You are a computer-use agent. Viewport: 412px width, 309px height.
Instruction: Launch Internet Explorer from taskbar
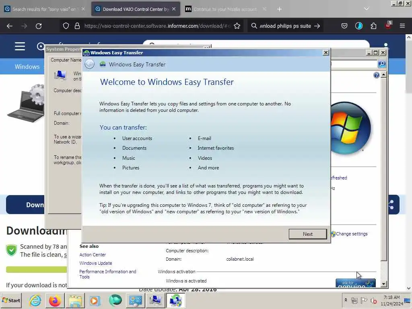[35, 301]
